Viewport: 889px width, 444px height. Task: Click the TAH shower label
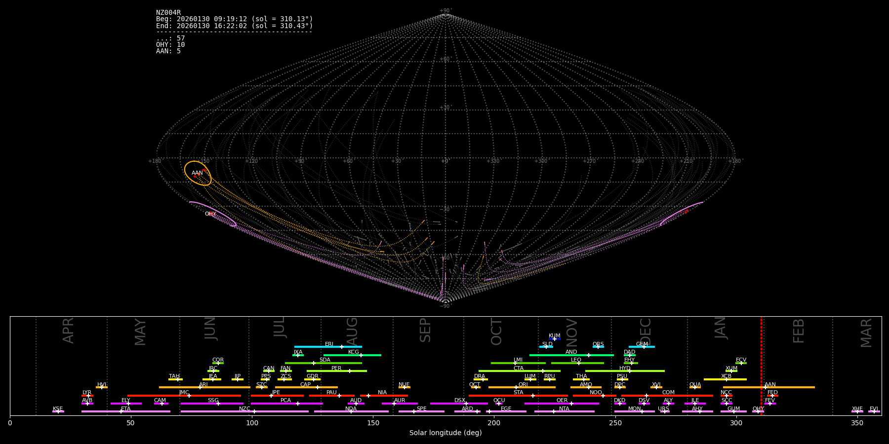pos(174,376)
